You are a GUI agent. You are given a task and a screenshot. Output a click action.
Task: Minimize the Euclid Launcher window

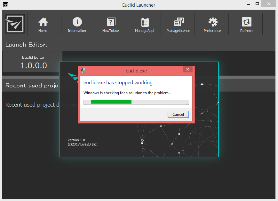249,4
